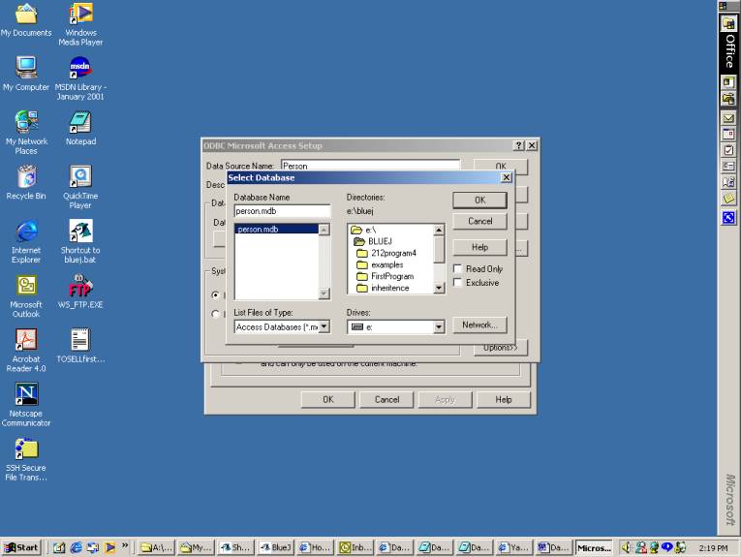
Task: Switch to BlueJ taskbar button
Action: pos(276,547)
